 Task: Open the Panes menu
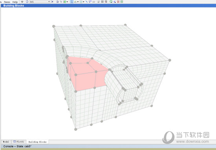7,2
